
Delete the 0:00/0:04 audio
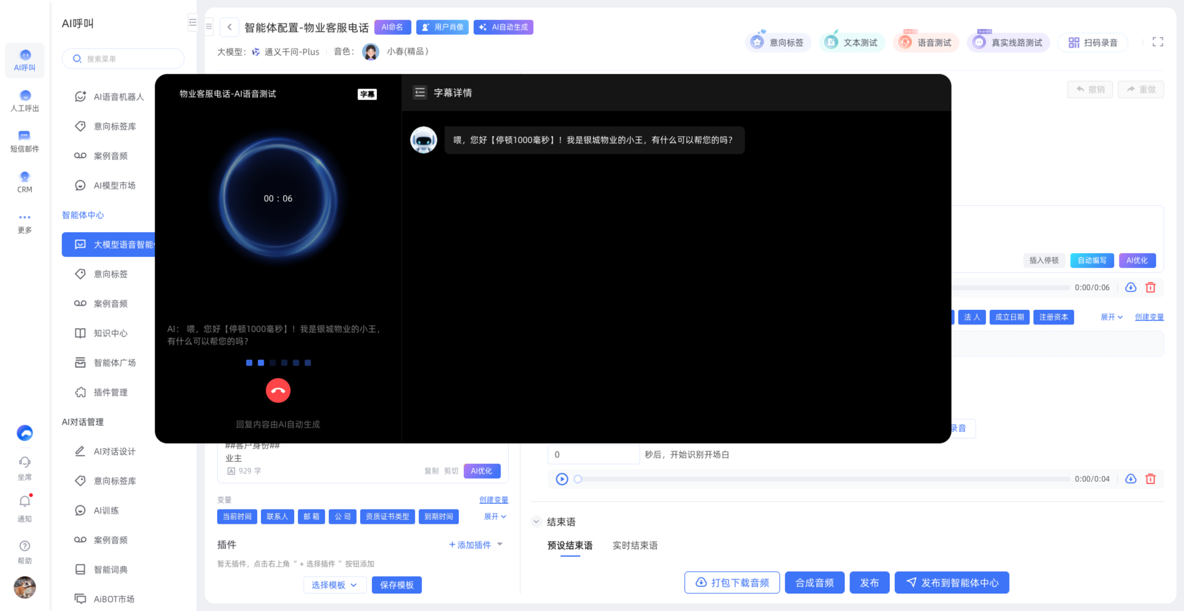1151,479
